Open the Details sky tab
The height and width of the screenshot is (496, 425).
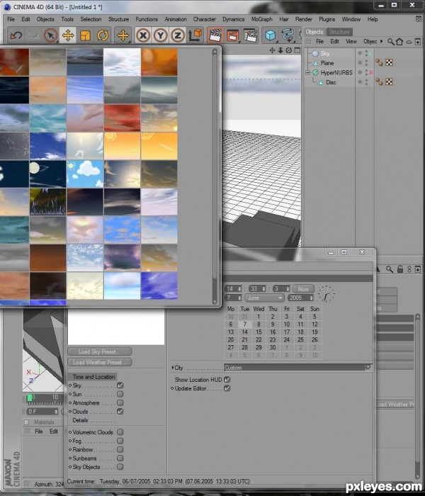tap(80, 420)
